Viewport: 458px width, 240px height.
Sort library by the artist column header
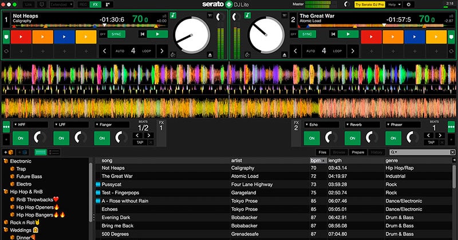(x=236, y=161)
